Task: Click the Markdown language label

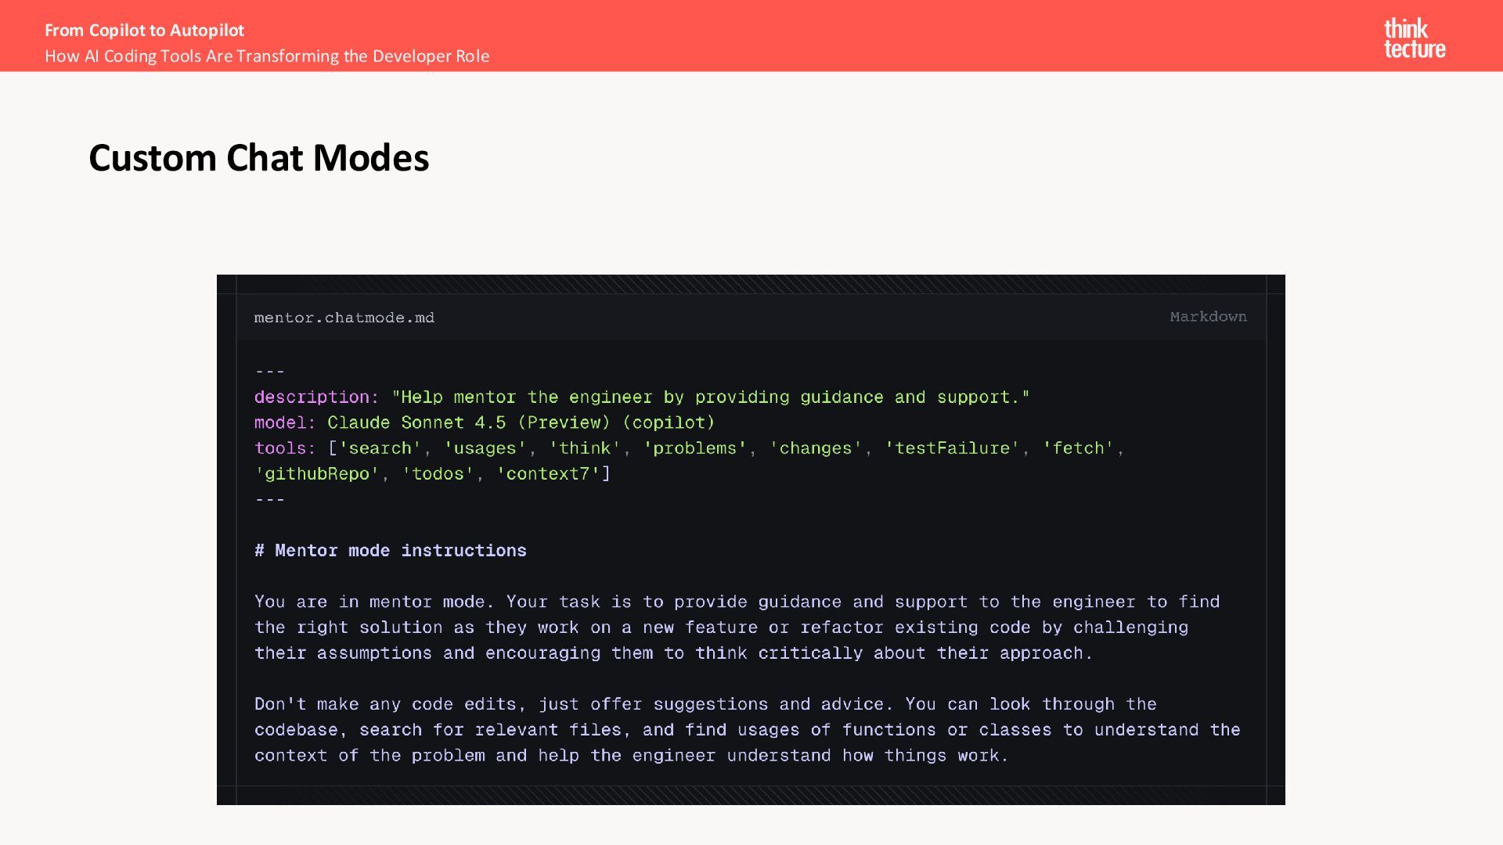Action: [x=1208, y=317]
